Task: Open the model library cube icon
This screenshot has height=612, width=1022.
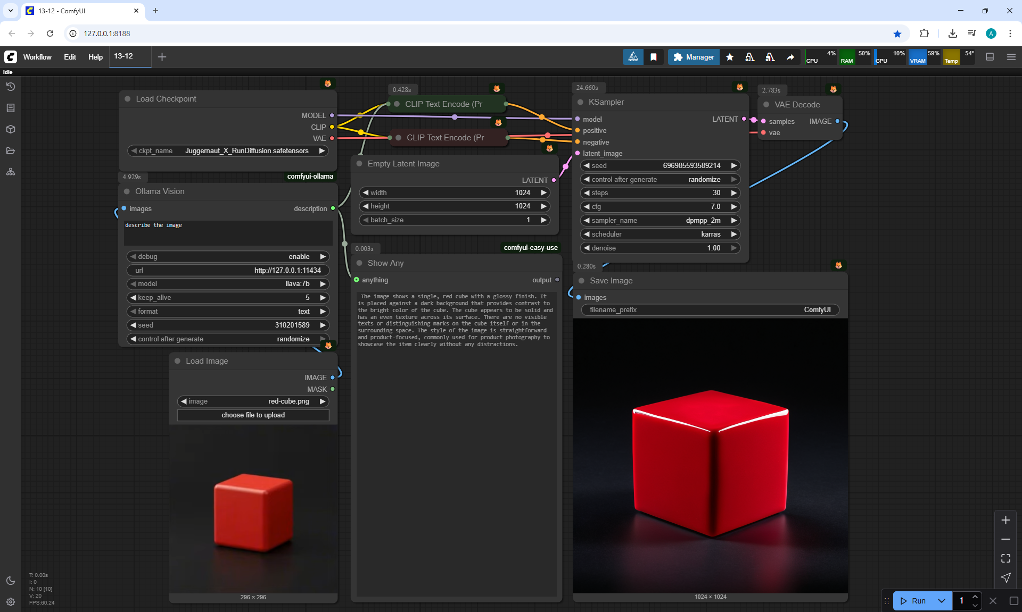Action: tap(10, 129)
